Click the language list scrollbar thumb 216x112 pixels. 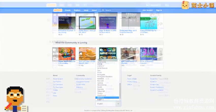[x=120, y=91]
